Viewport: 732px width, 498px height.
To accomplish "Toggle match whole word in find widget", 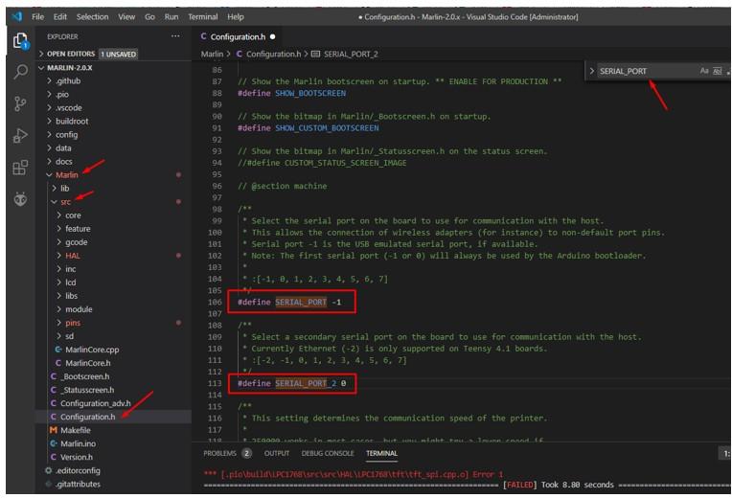I will click(x=718, y=71).
